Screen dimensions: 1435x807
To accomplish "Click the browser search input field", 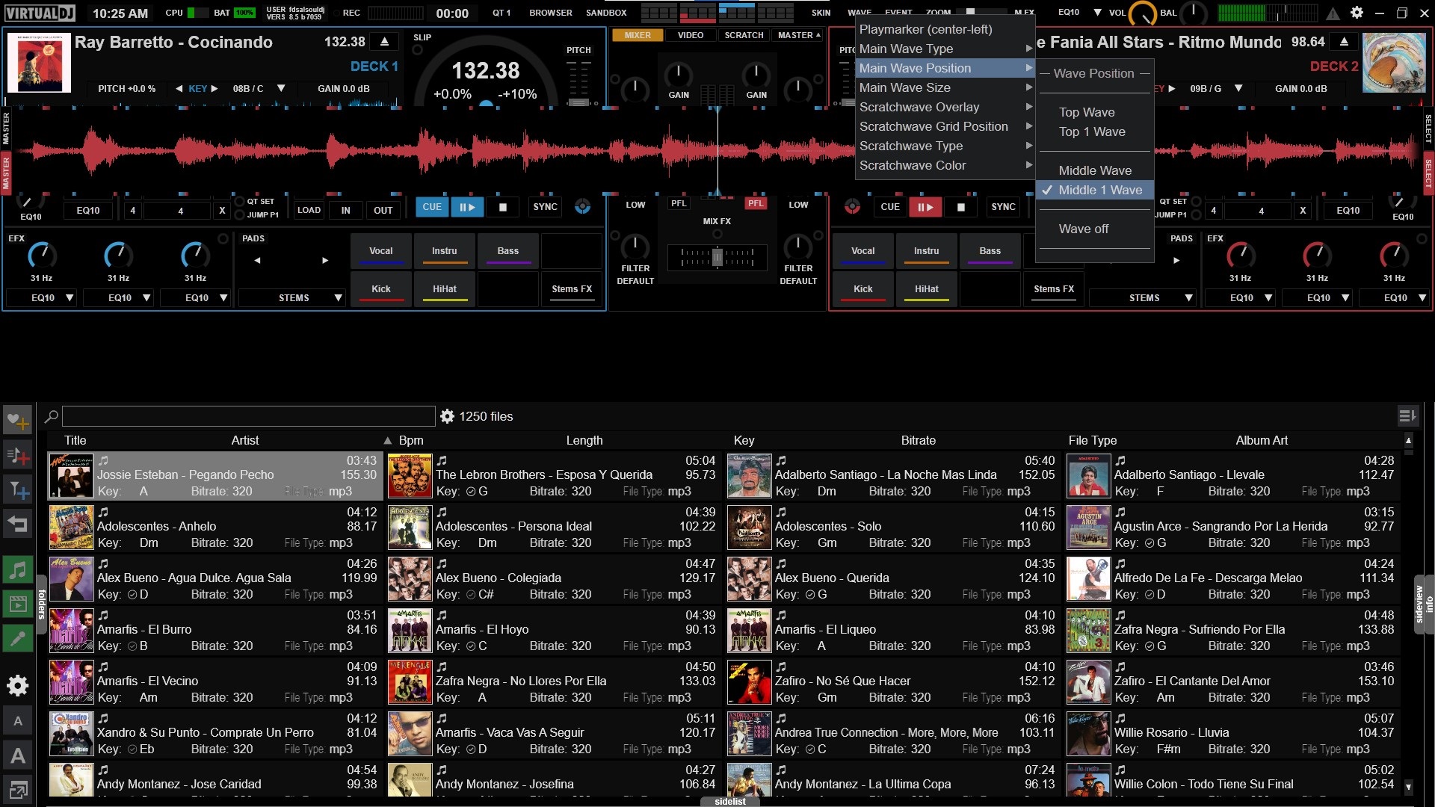I will tap(248, 416).
